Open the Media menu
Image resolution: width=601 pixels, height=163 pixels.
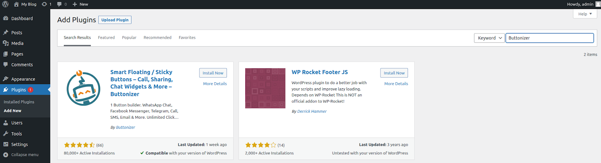tap(25, 43)
